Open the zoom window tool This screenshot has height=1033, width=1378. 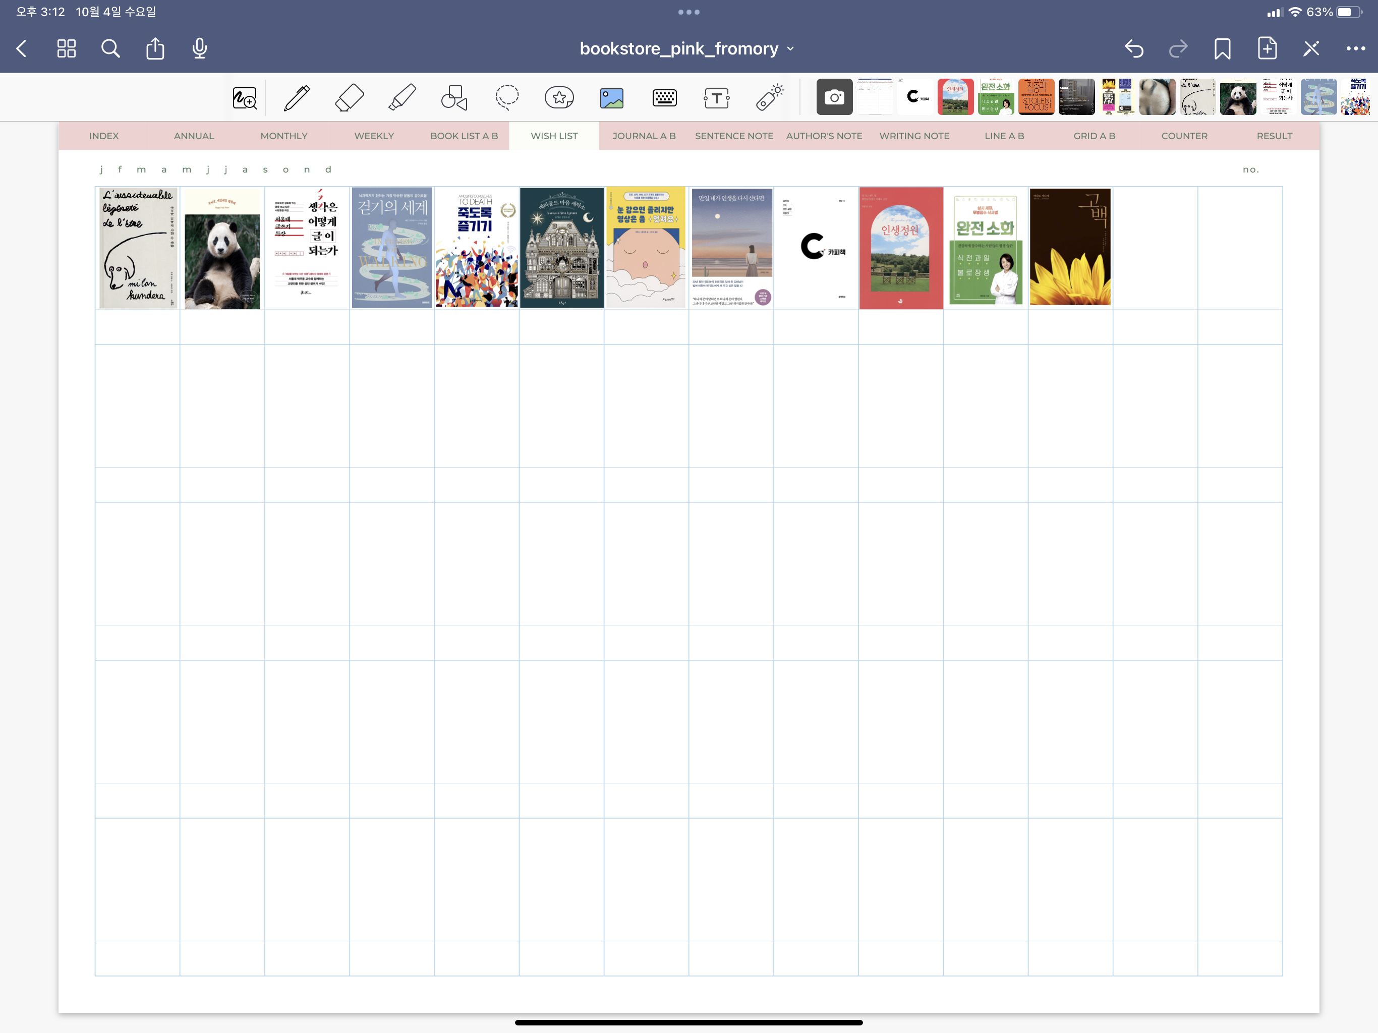[244, 98]
